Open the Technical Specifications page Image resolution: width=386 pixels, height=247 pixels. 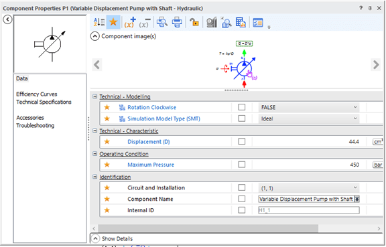coord(44,102)
